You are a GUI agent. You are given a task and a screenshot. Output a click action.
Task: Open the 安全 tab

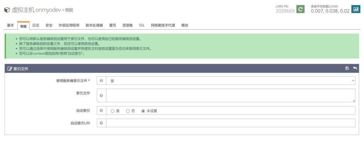point(49,26)
